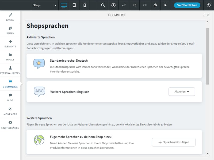Screen dimensions: 214x160
Task: Switch to desktop preview mode
Action: click(x=64, y=5)
